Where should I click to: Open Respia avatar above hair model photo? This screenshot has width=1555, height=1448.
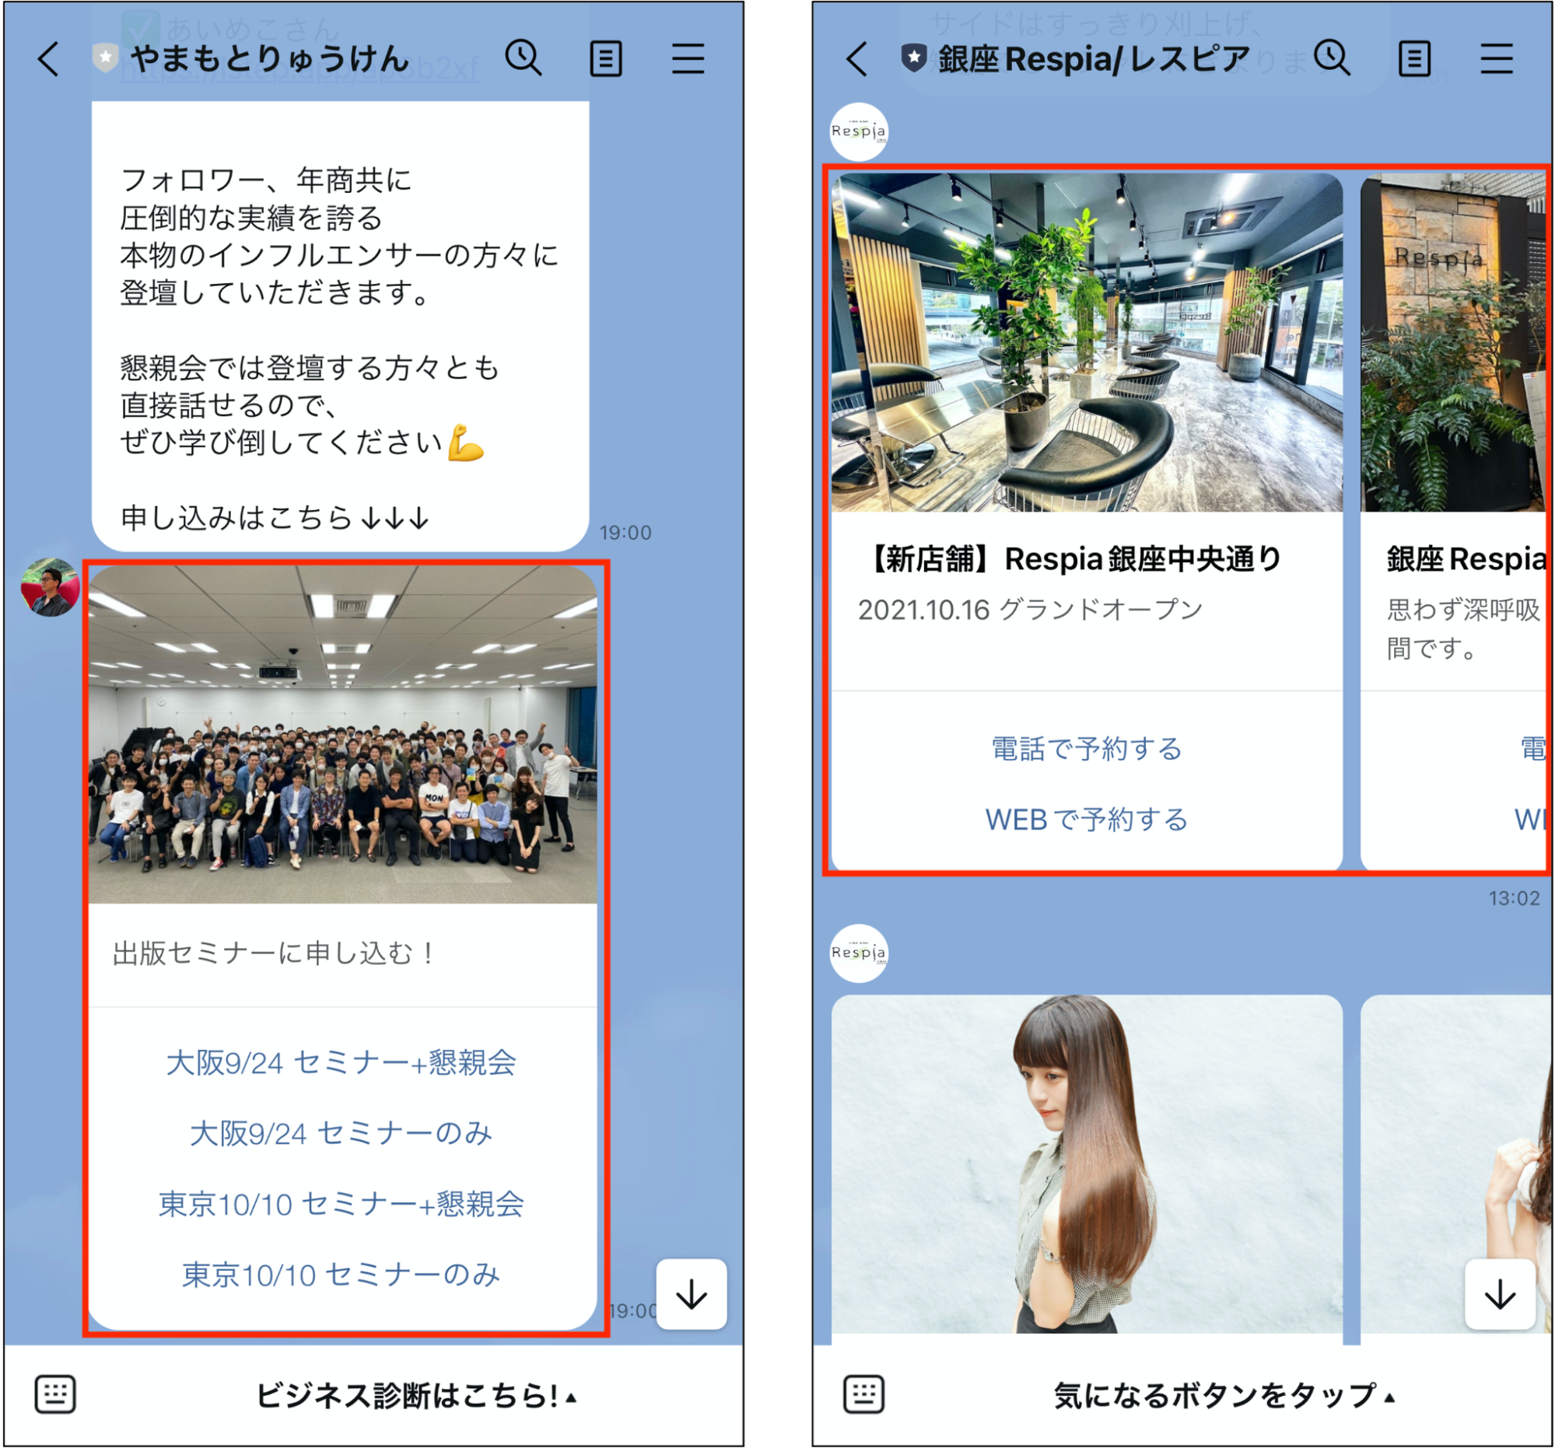[x=859, y=953]
